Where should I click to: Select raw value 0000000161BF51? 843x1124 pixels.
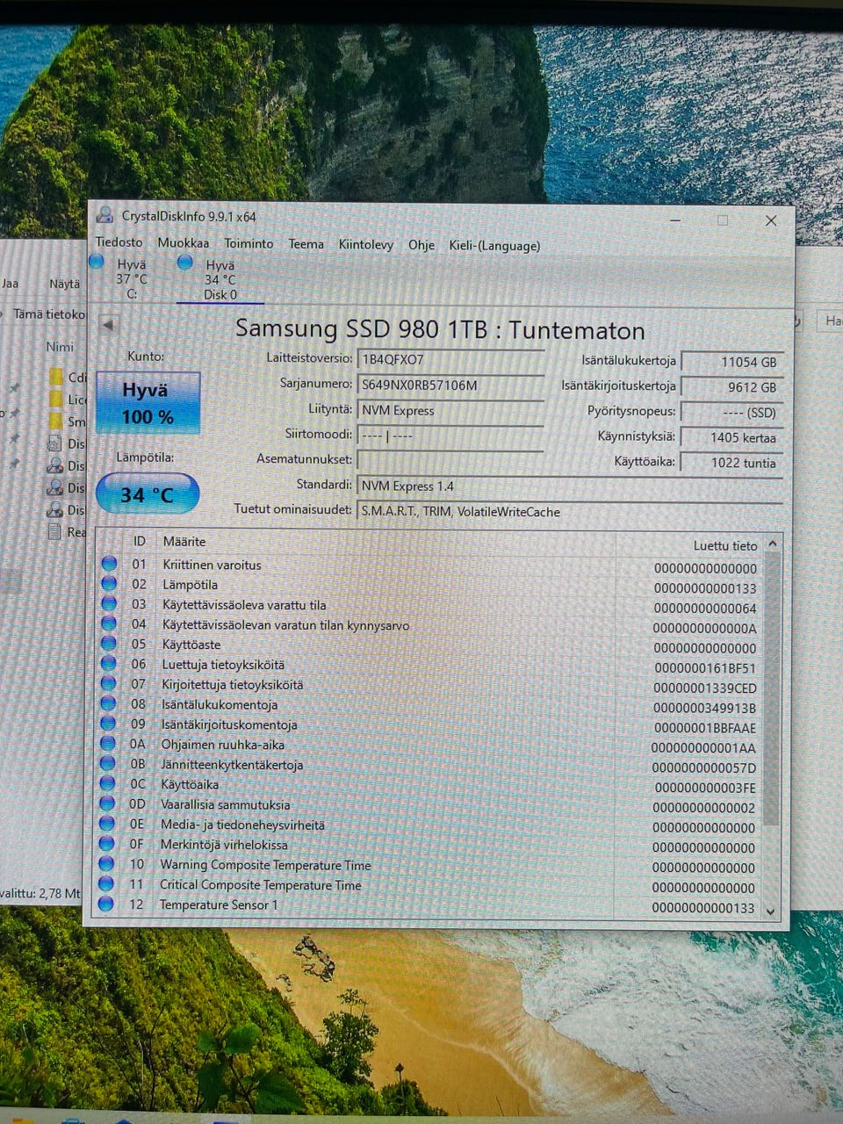click(704, 668)
